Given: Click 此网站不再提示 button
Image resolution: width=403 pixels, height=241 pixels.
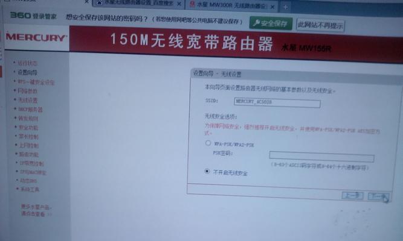Looking at the screenshot, I should click(320, 25).
